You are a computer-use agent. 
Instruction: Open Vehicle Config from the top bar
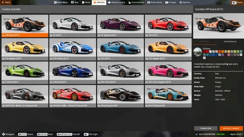point(116,2)
